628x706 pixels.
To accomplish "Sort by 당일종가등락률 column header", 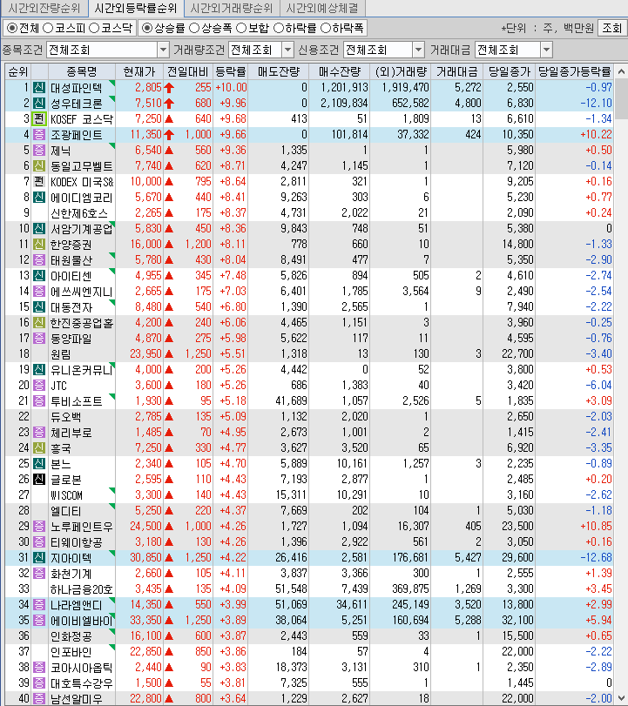I will coord(574,71).
